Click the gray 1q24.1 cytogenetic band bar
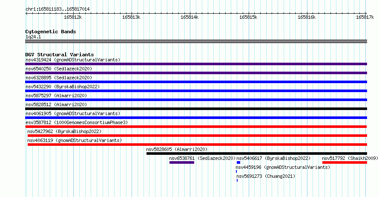 [x=196, y=41]
